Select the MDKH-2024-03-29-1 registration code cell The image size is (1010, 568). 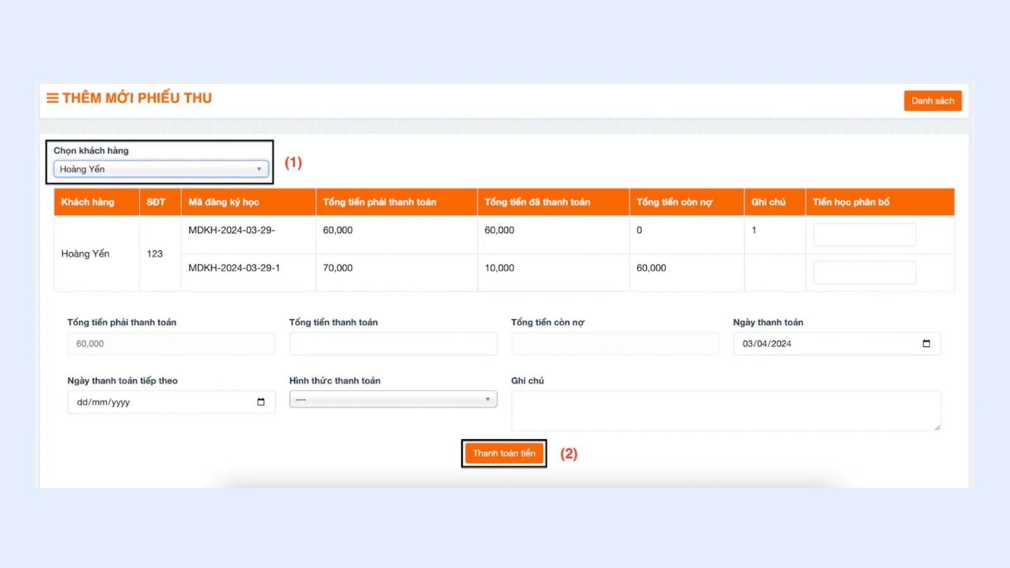(234, 268)
